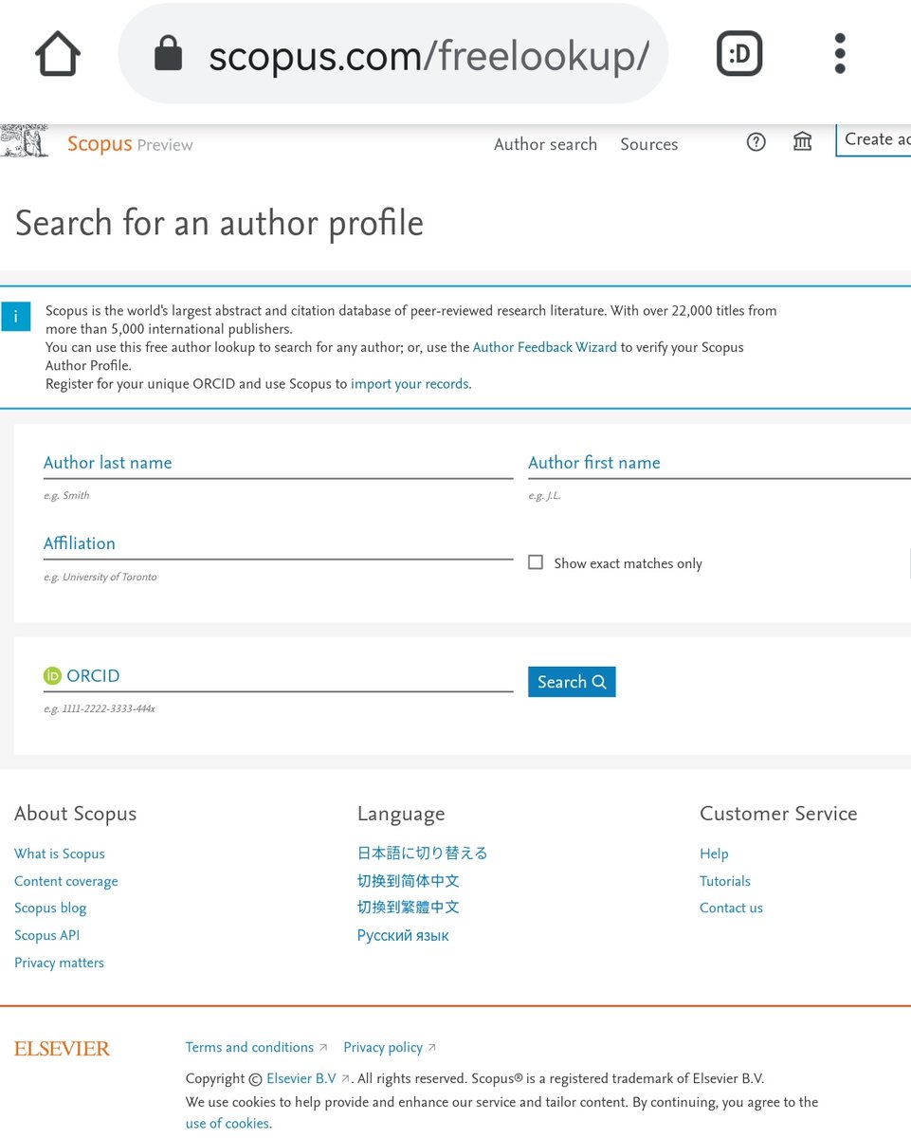Viewport: 911px width, 1138px height.
Task: Open Terms and conditions link
Action: click(249, 1047)
